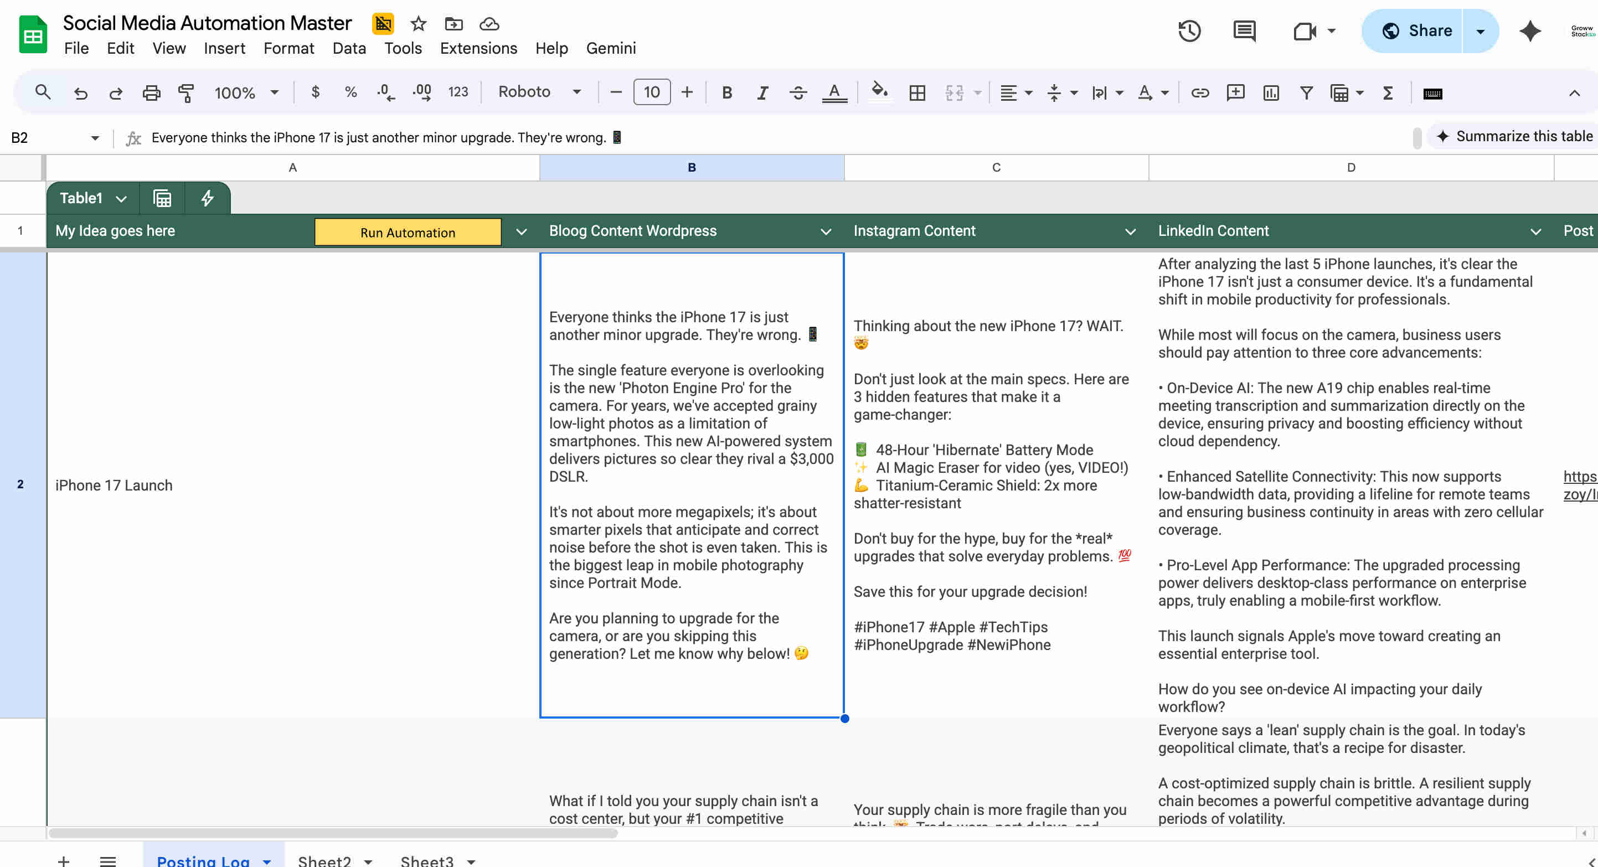Hide the menus with the collapse arrow
The width and height of the screenshot is (1598, 867).
(x=1574, y=93)
